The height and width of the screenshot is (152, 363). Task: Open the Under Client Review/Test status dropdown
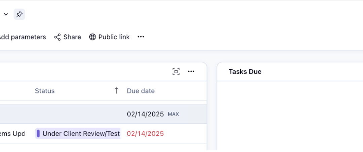tap(81, 134)
